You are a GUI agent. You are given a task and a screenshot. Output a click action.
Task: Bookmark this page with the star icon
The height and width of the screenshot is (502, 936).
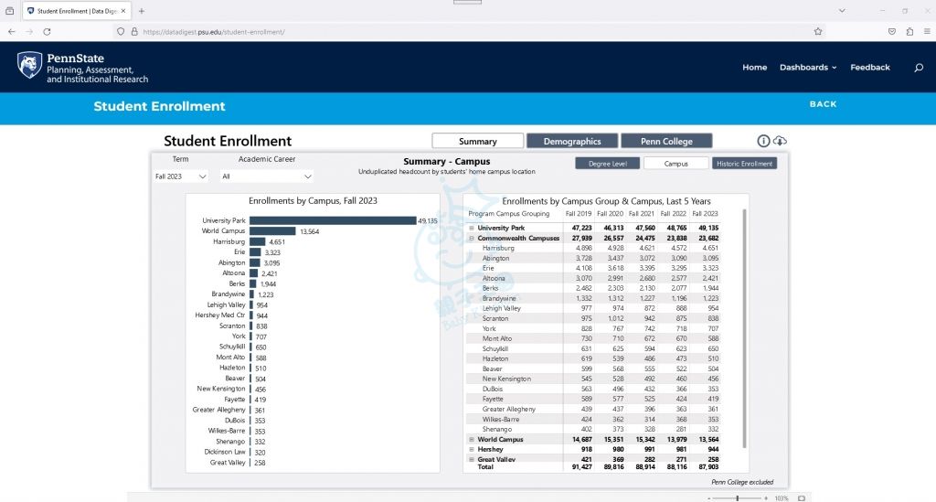coord(818,32)
